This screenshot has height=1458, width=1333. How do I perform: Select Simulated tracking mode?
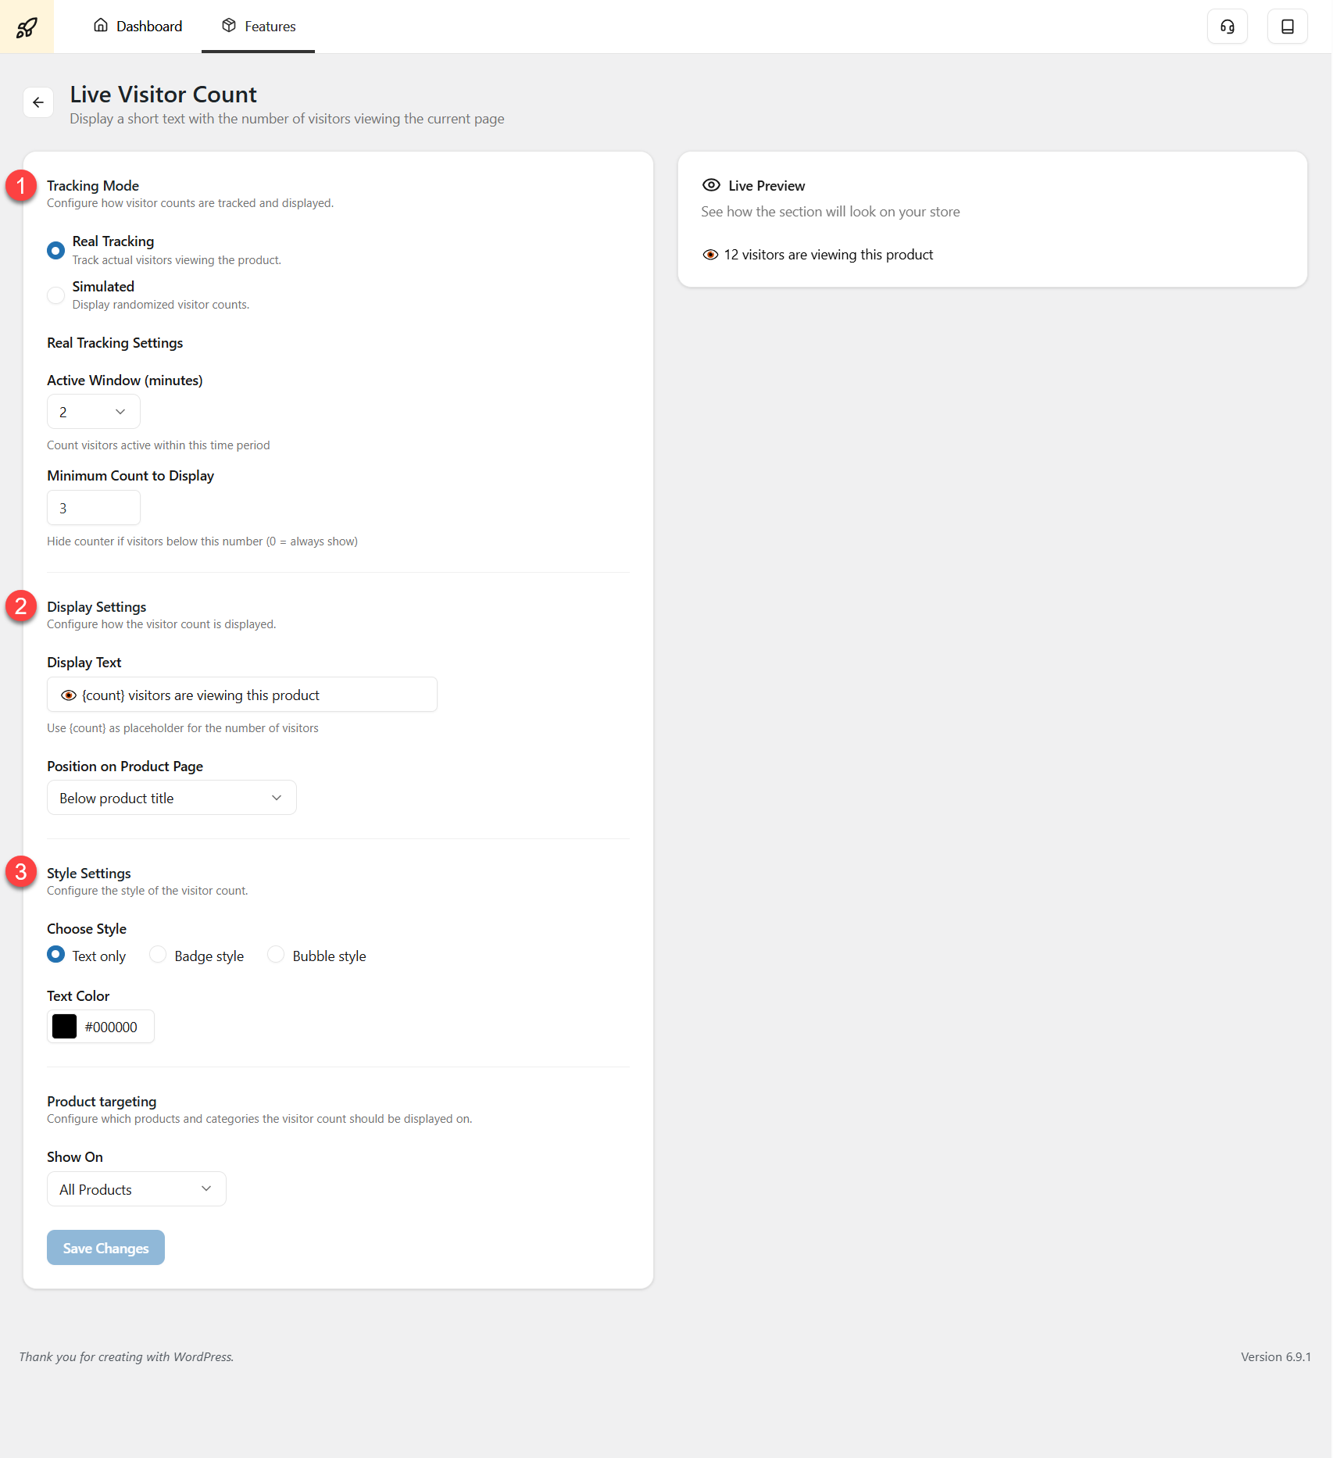point(56,295)
